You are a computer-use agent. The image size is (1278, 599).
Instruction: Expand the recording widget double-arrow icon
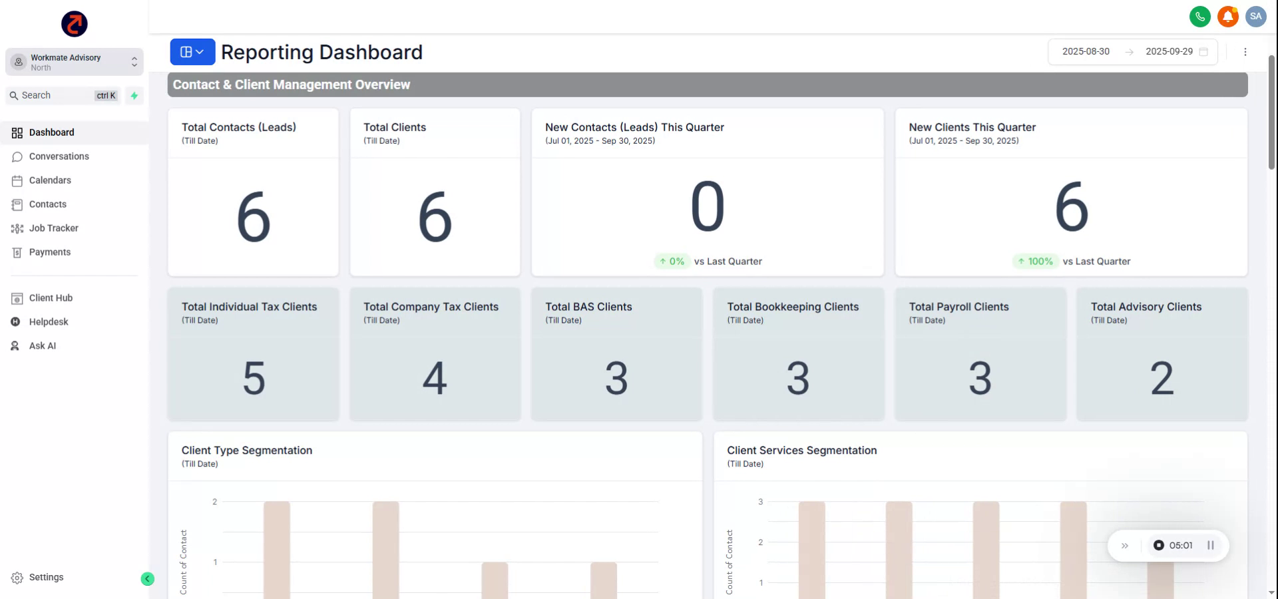(1125, 546)
